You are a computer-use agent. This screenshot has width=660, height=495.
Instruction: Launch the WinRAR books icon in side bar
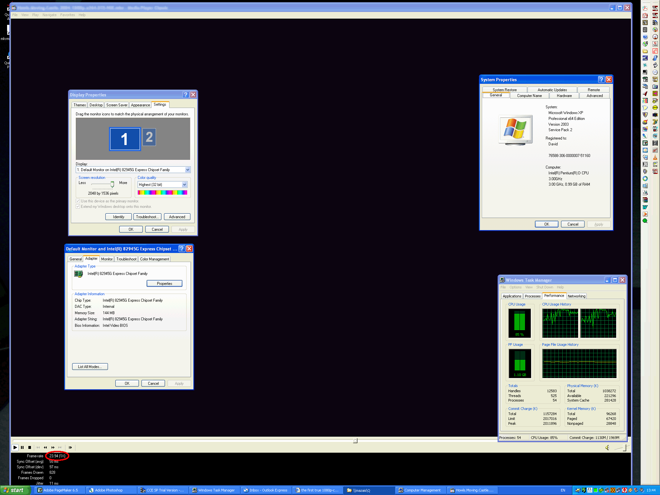coord(645,200)
